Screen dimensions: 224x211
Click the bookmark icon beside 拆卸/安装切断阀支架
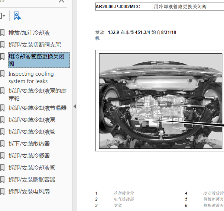coord(2,45)
